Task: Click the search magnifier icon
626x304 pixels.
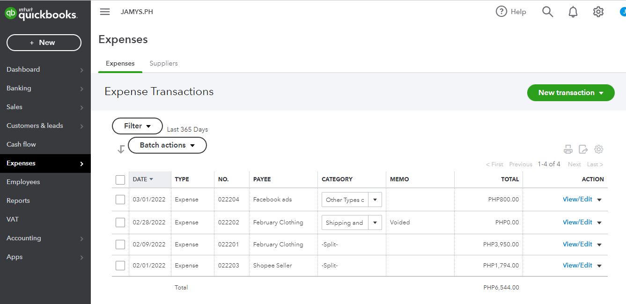Action: [547, 12]
